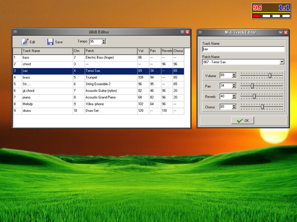Click the drums volume cell 120
Viewport: 297px width, 222px height.
pyautogui.click(x=143, y=111)
